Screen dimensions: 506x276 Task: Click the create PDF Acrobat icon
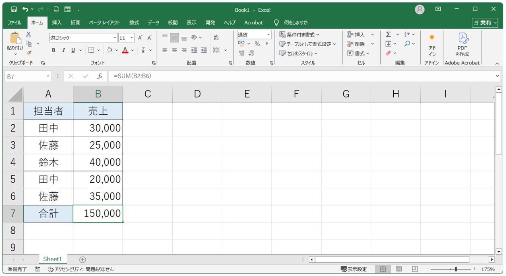point(462,44)
